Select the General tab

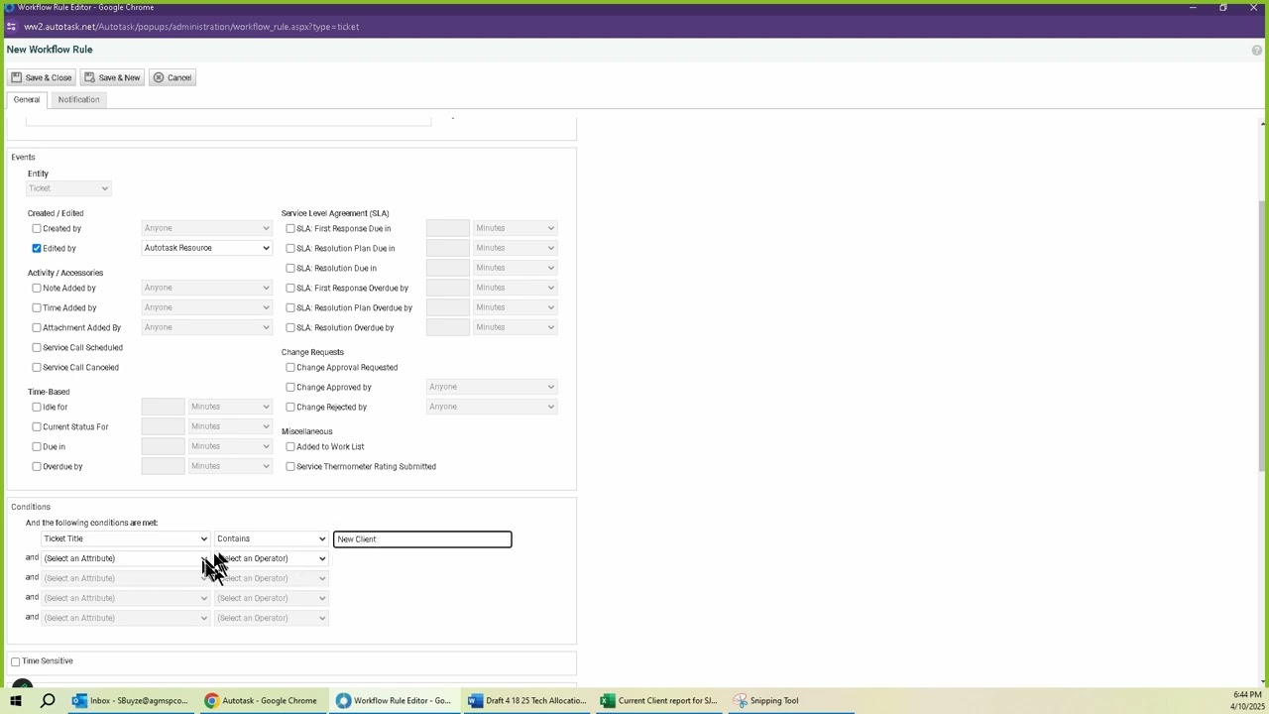tap(27, 99)
